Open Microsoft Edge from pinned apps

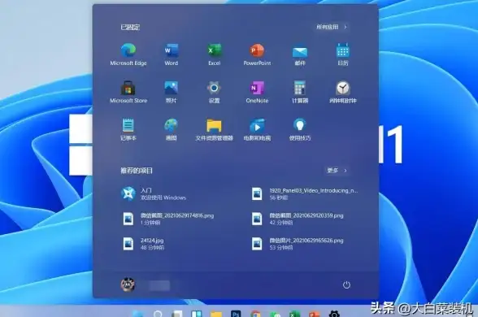128,55
